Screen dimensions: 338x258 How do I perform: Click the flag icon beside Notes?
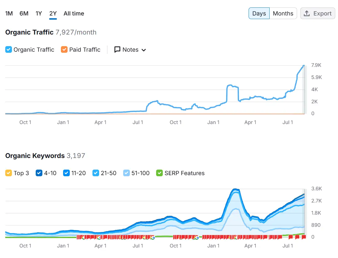coord(117,50)
